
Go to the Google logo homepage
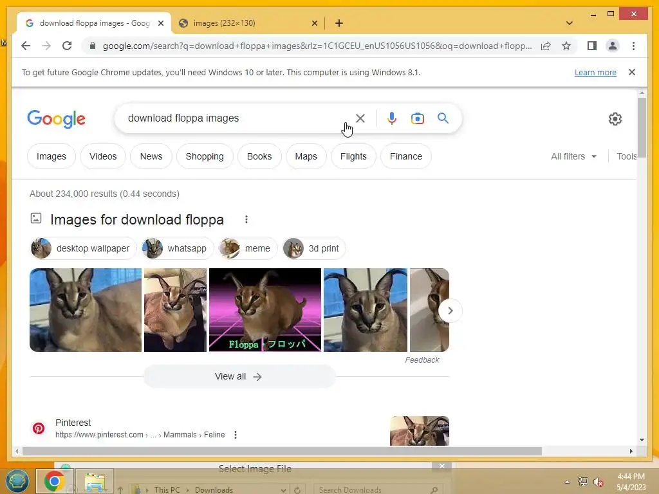[57, 119]
